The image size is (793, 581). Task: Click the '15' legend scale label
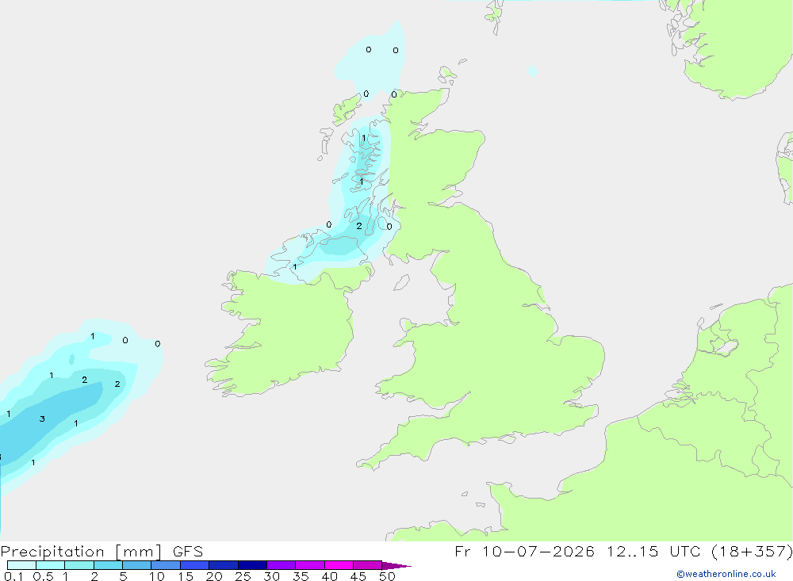tap(185, 576)
